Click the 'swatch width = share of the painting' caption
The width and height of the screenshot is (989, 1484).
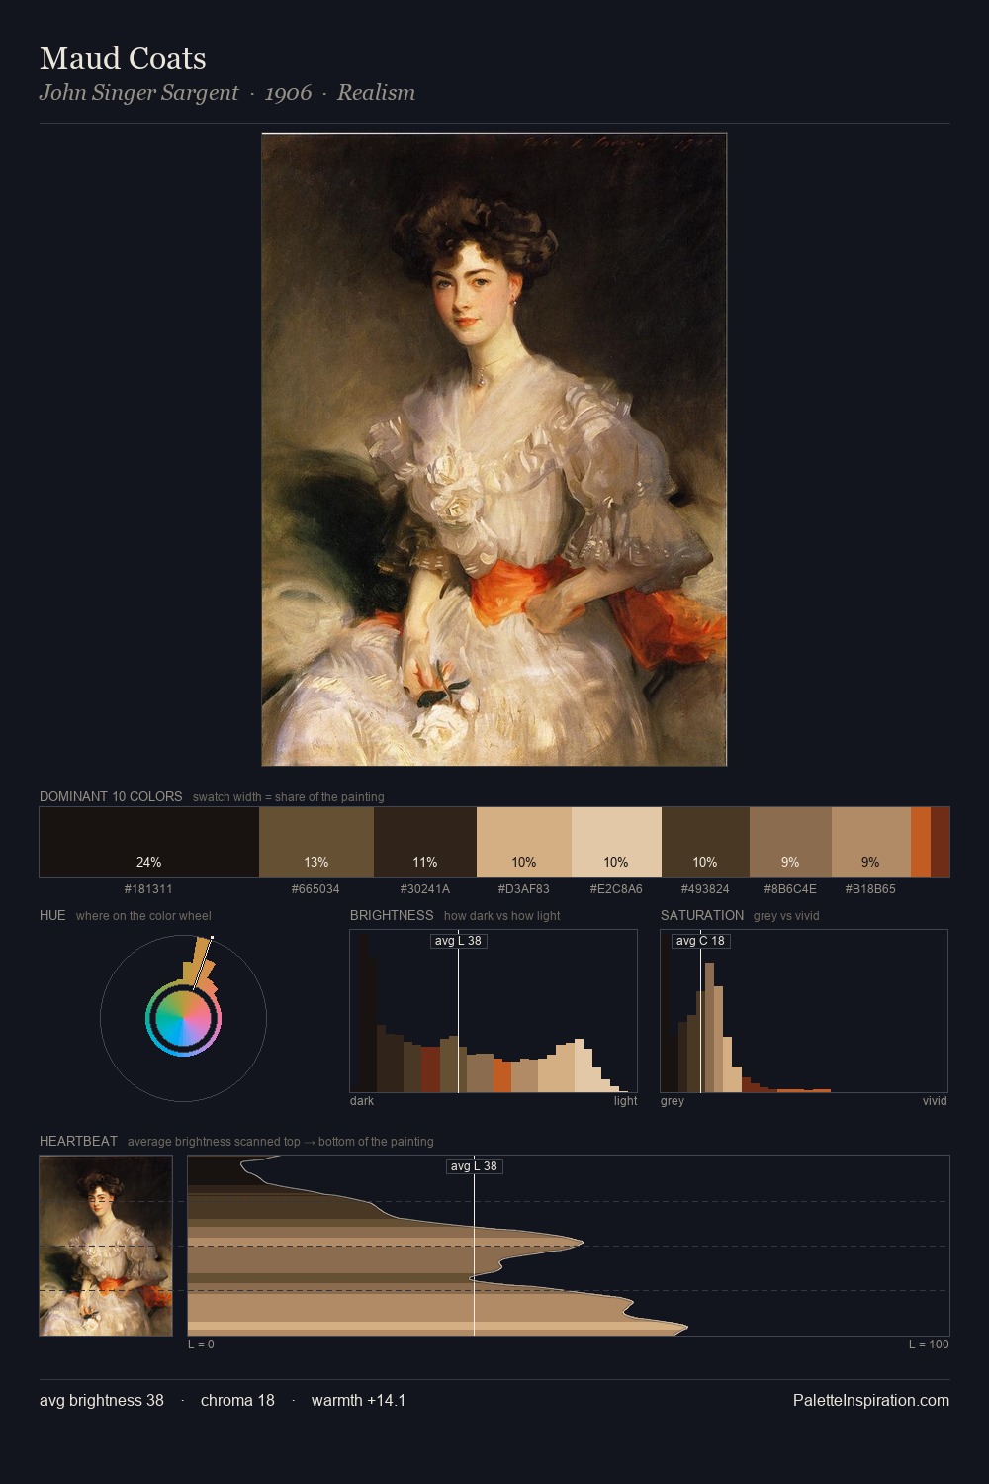coord(288,796)
